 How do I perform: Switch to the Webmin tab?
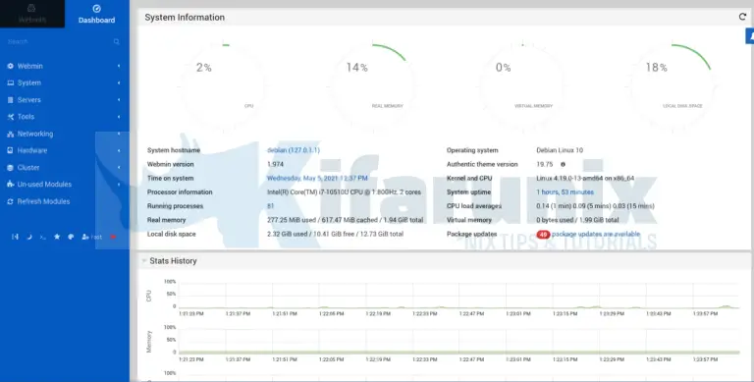(32, 14)
